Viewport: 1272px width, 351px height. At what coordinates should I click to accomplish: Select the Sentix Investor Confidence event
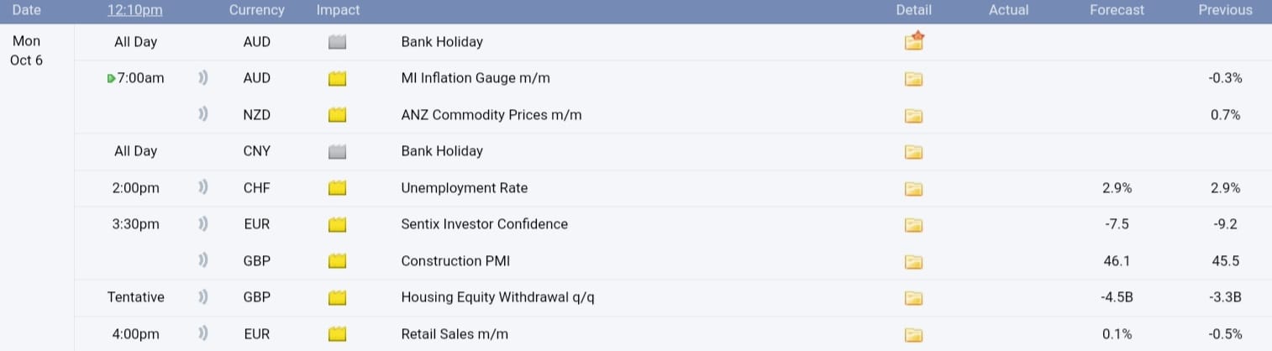484,224
